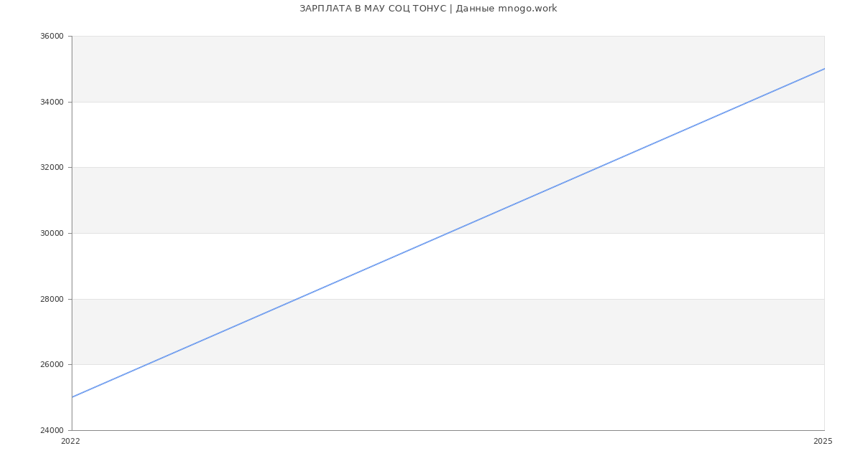The width and height of the screenshot is (860, 466).
Task: Click the 2025 x-axis label
Action: click(x=823, y=441)
